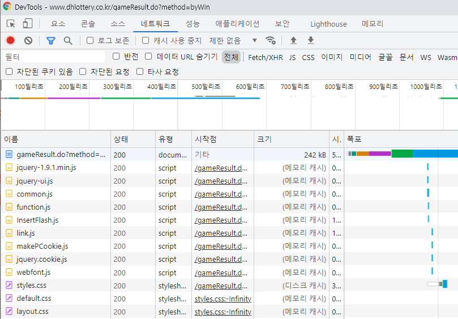Click script icon next to jquery-1.9.1.min.js
The height and width of the screenshot is (319, 458).
(9, 168)
